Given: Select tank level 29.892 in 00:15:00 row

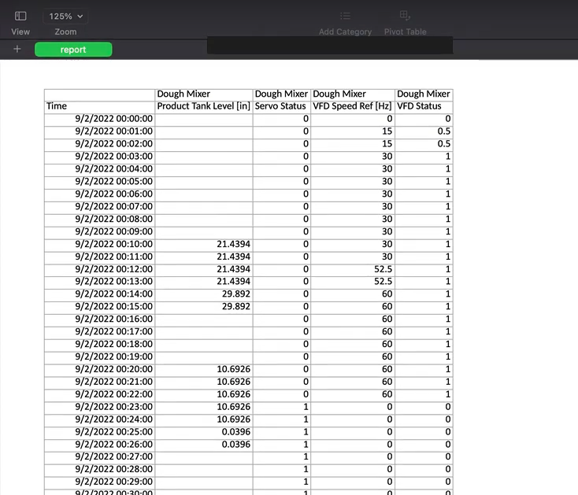Looking at the screenshot, I should [204, 306].
